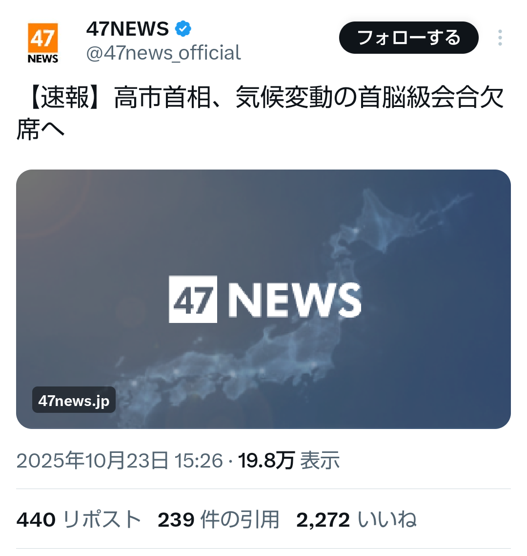527x556 pixels.
Task: Open the three-dot more options menu
Action: click(x=500, y=38)
